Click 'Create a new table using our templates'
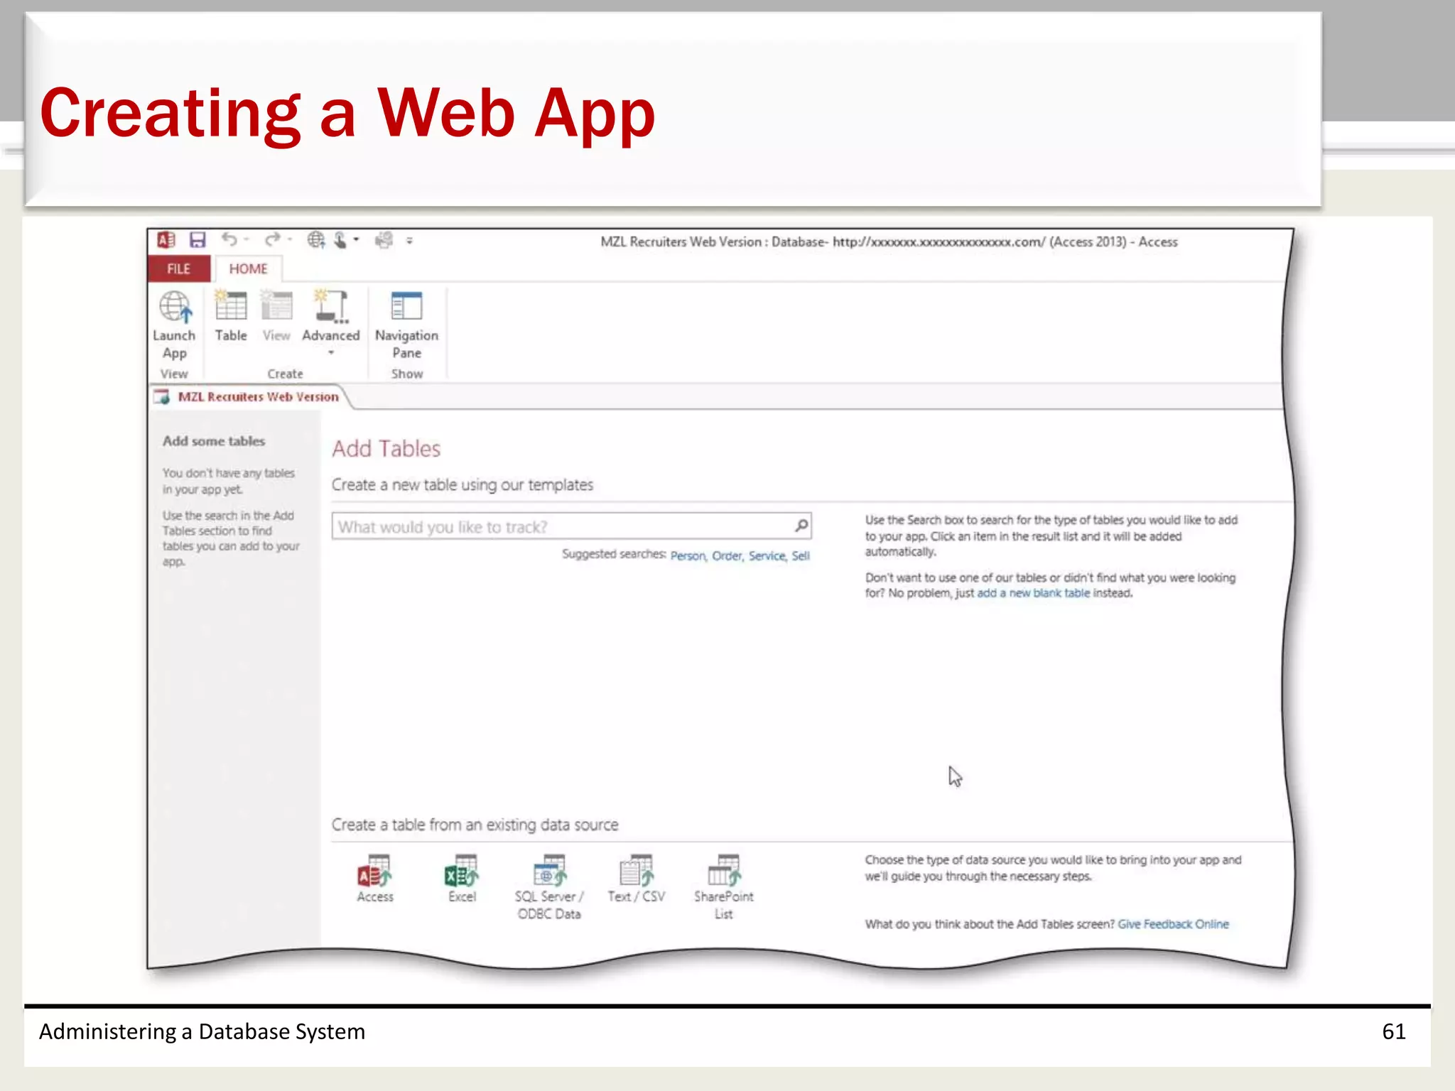Viewport: 1455px width, 1091px height. 463,485
